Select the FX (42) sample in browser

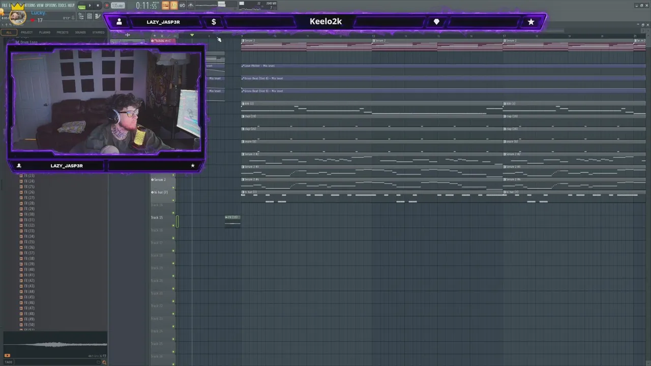tap(29, 281)
